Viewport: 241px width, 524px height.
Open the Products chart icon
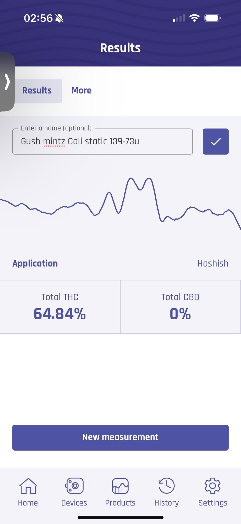coord(120,486)
